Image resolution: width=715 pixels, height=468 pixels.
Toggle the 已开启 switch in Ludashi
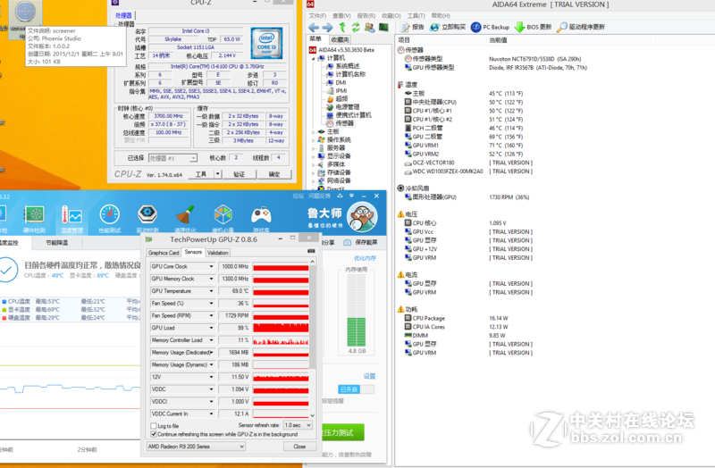(356, 389)
